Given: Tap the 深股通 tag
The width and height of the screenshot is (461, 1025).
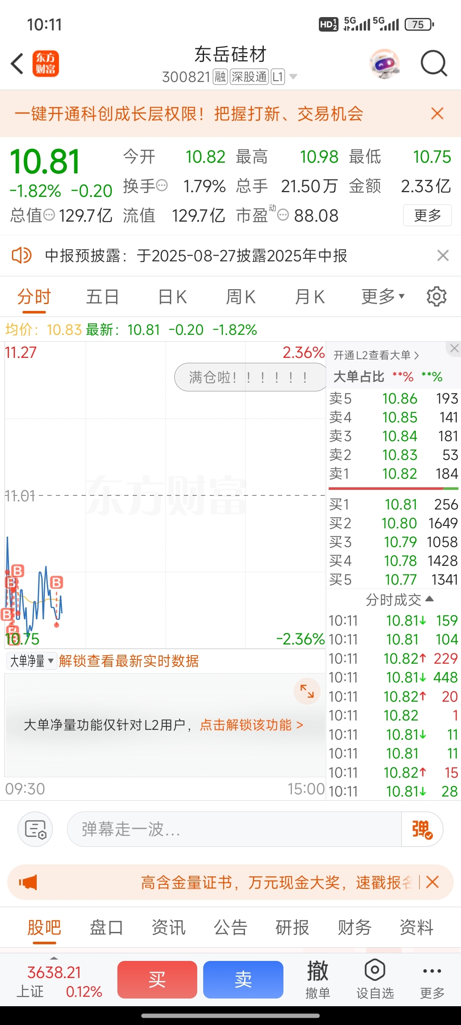Looking at the screenshot, I should click(x=249, y=77).
